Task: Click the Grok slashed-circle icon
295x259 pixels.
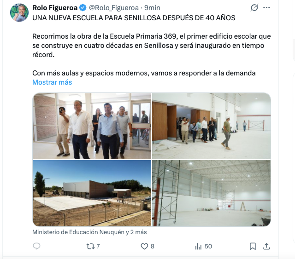Action: [254, 8]
